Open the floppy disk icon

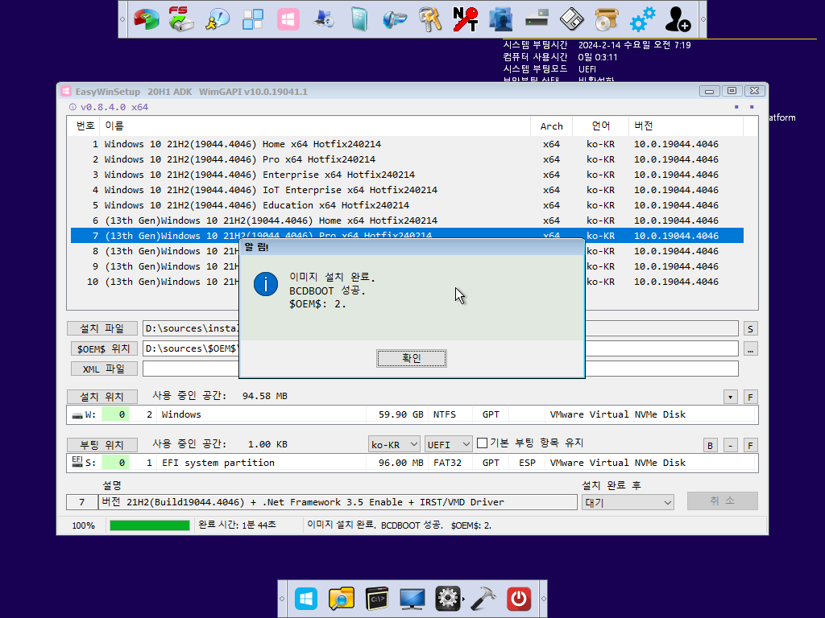coord(571,19)
